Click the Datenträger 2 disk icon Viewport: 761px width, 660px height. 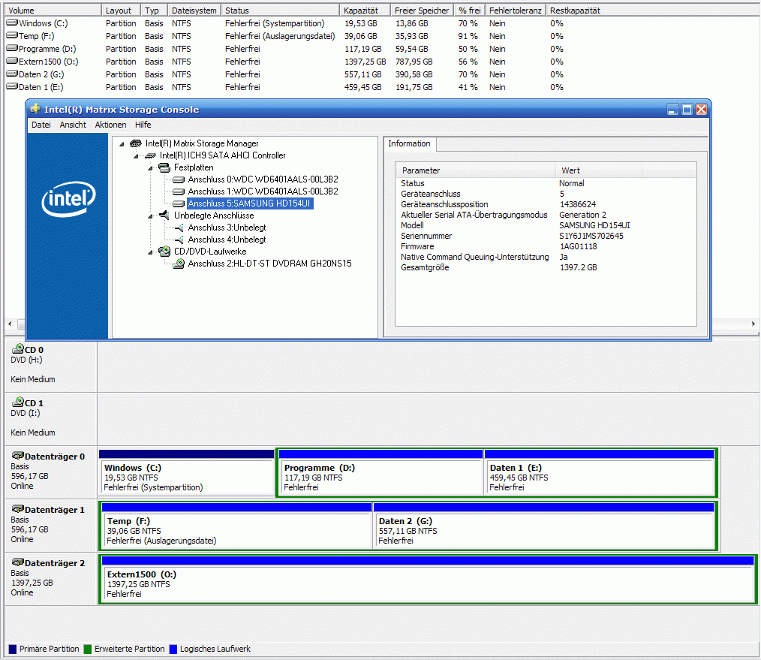(18, 562)
